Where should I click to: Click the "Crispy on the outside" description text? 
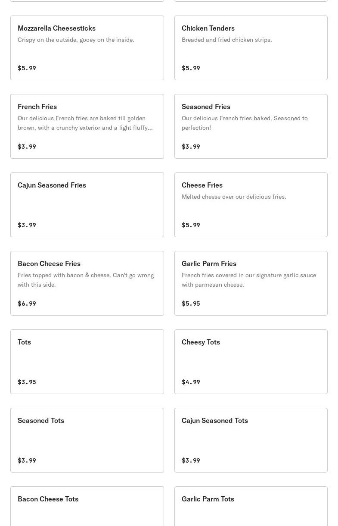pos(76,40)
